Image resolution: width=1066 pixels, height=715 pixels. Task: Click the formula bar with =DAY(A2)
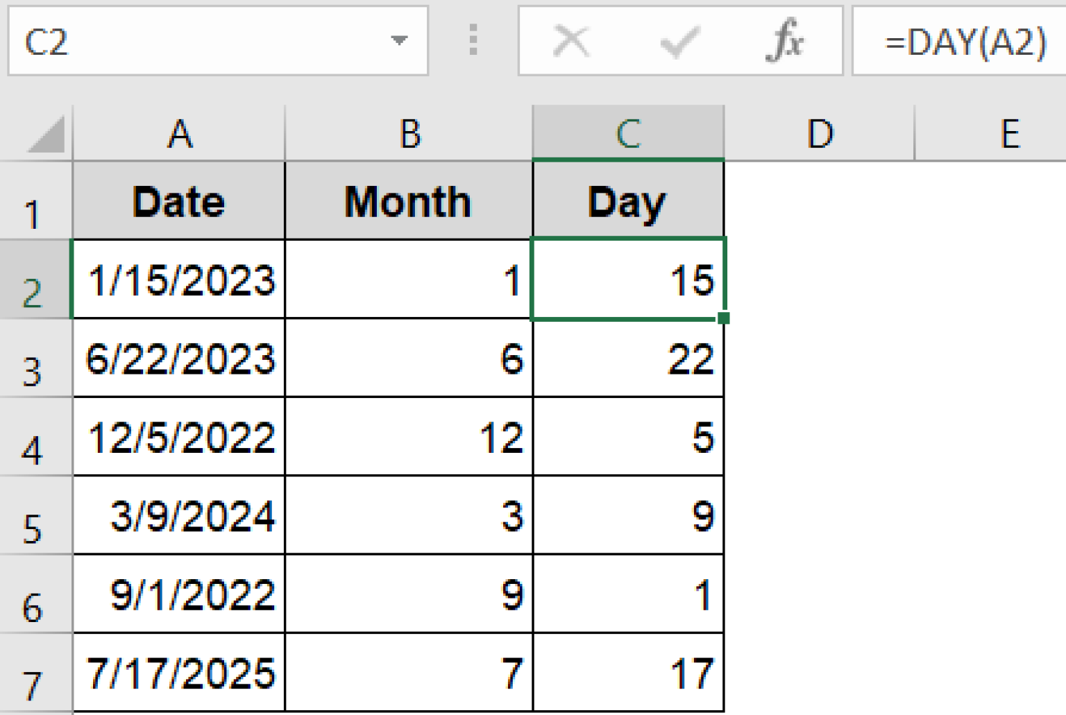[965, 42]
